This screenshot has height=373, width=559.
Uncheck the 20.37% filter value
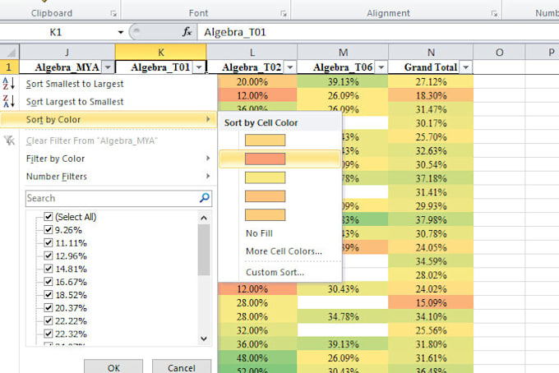click(49, 308)
